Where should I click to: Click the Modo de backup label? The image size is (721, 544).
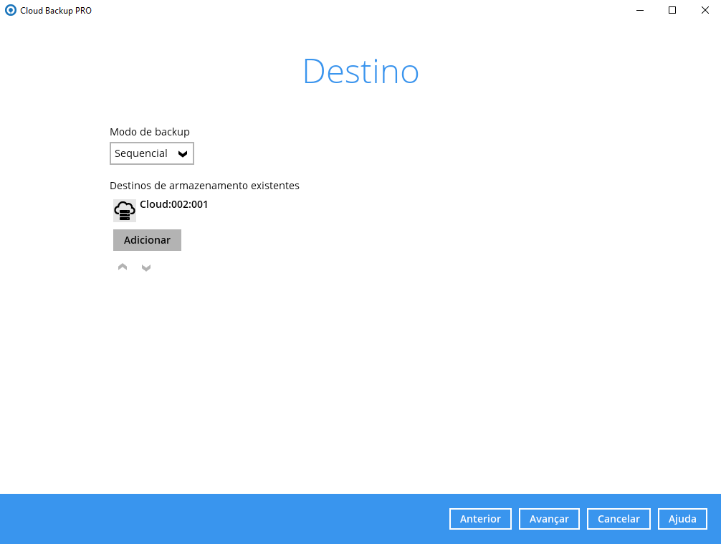(150, 132)
